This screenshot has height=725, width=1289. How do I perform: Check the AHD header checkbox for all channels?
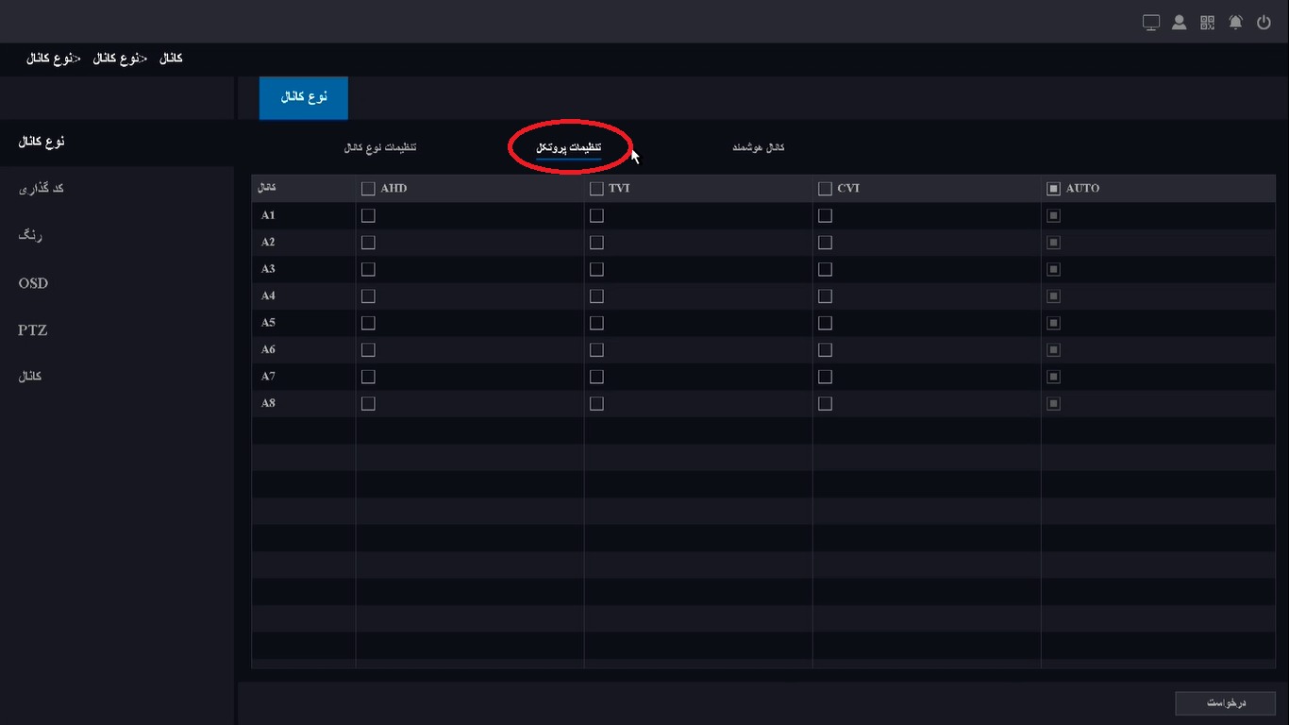[x=368, y=189]
